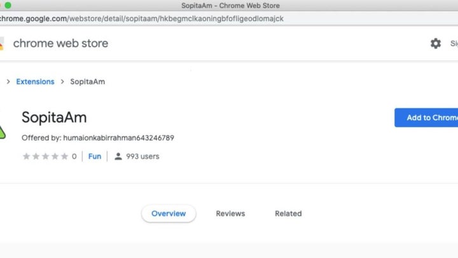
Task: Open the Reviews tab
Action: (230, 213)
